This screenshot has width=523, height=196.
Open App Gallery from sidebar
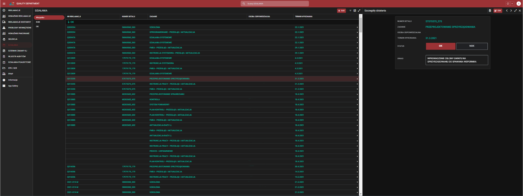(x=13, y=86)
